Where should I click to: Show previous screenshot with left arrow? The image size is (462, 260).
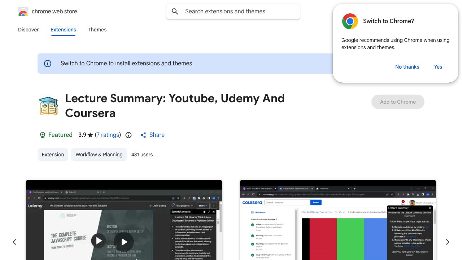point(14,242)
